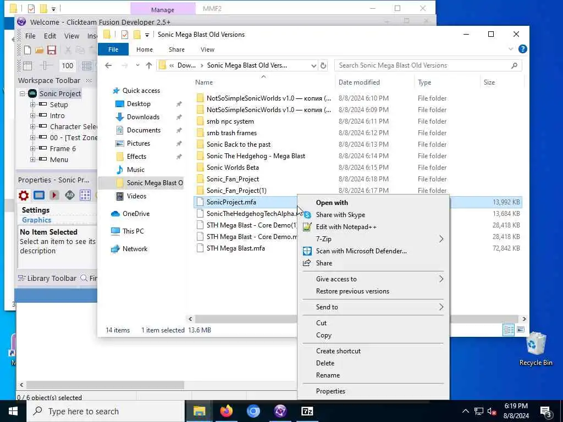Sort by Name column header
The height and width of the screenshot is (422, 563).
(263, 82)
